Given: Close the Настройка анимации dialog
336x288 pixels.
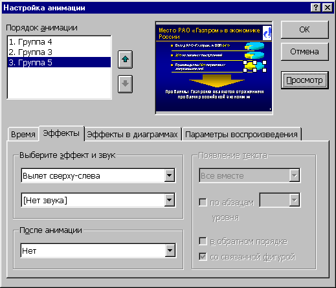Looking at the screenshot, I should pyautogui.click(x=328, y=8).
